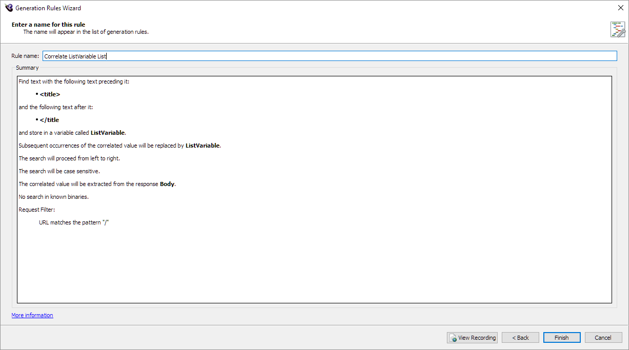Select the "<title>" bullet in the summary
Image resolution: width=629 pixels, height=350 pixels.
pyautogui.click(x=50, y=94)
